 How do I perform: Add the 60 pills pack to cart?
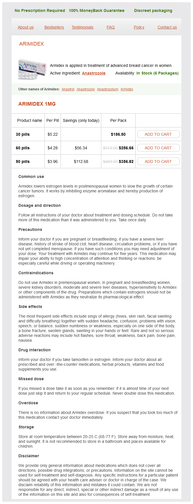pos(158,148)
